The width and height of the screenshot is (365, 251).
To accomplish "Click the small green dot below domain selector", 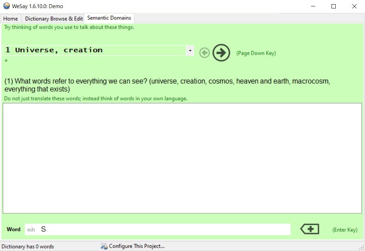I will point(6,60).
